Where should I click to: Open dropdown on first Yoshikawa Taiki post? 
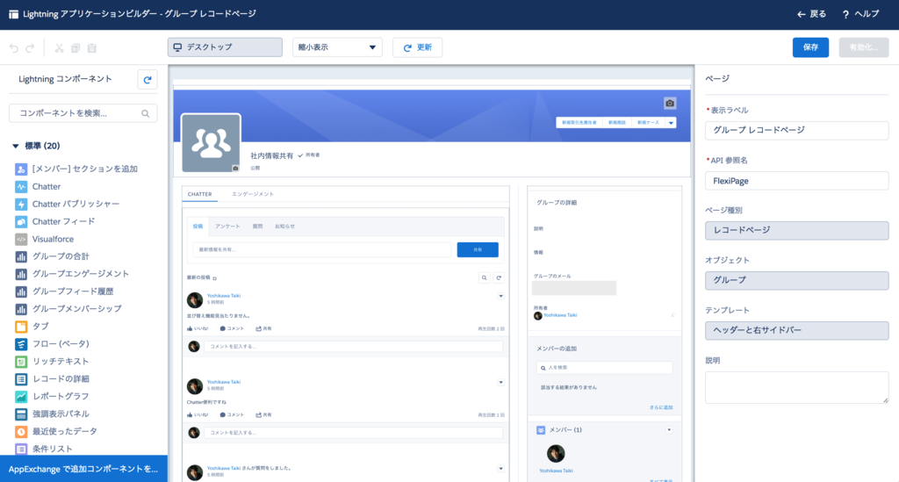click(500, 296)
